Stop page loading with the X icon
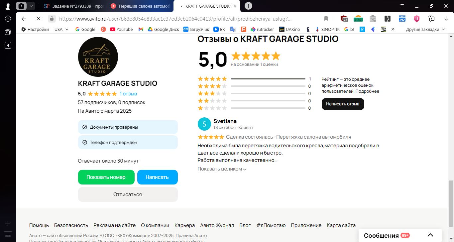 pyautogui.click(x=38, y=19)
